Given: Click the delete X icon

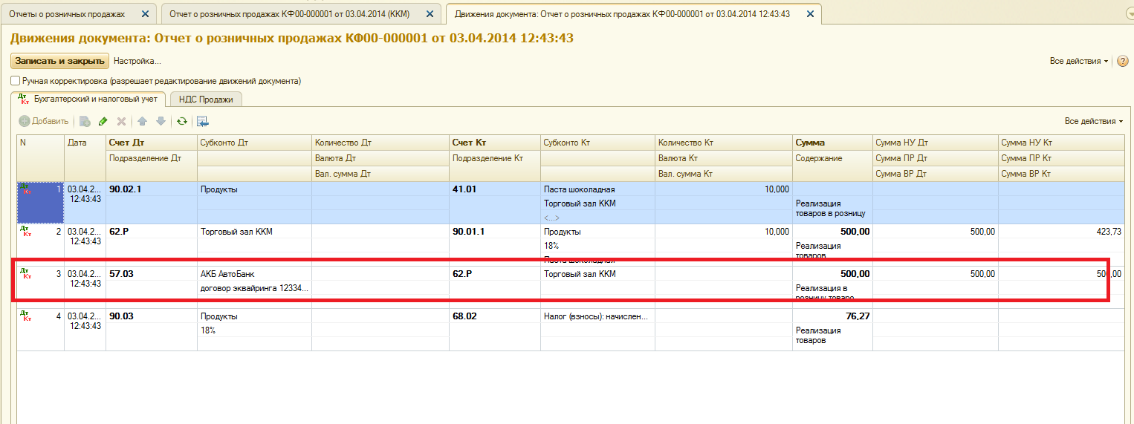Looking at the screenshot, I should point(121,121).
